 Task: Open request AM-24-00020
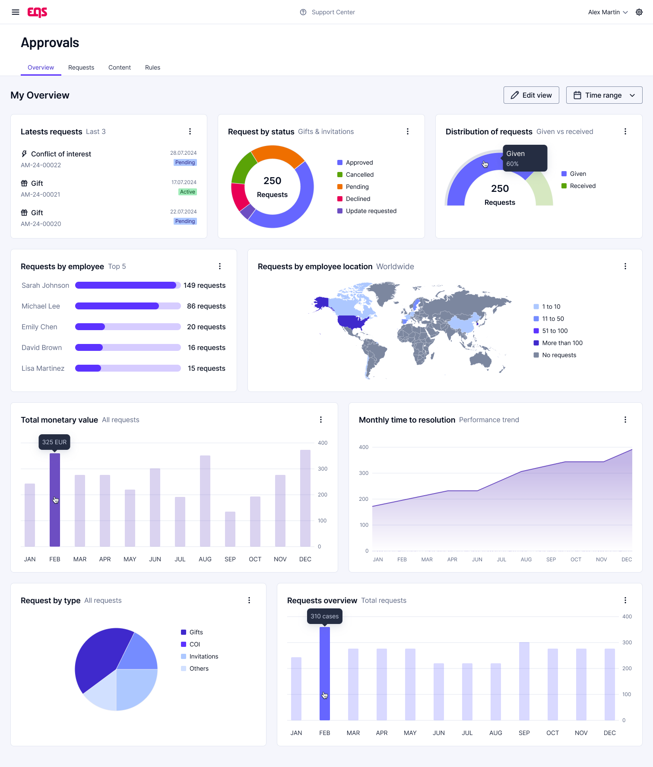pyautogui.click(x=41, y=224)
